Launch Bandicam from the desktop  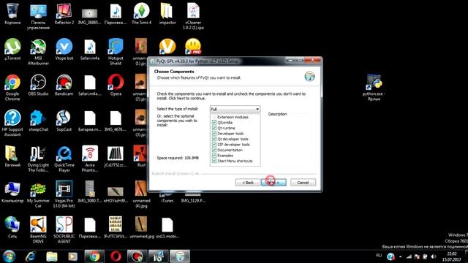pyautogui.click(x=64, y=85)
